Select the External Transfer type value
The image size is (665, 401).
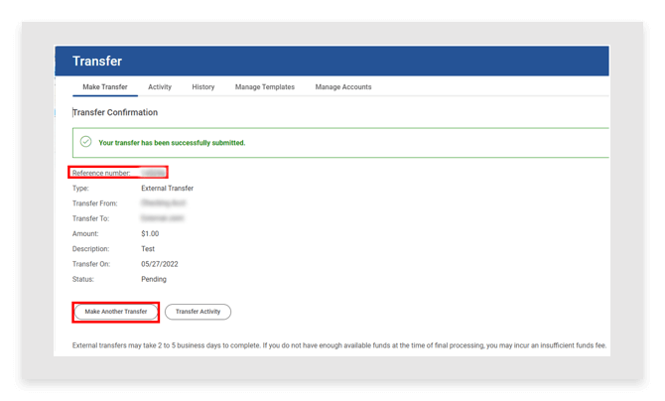[167, 189]
